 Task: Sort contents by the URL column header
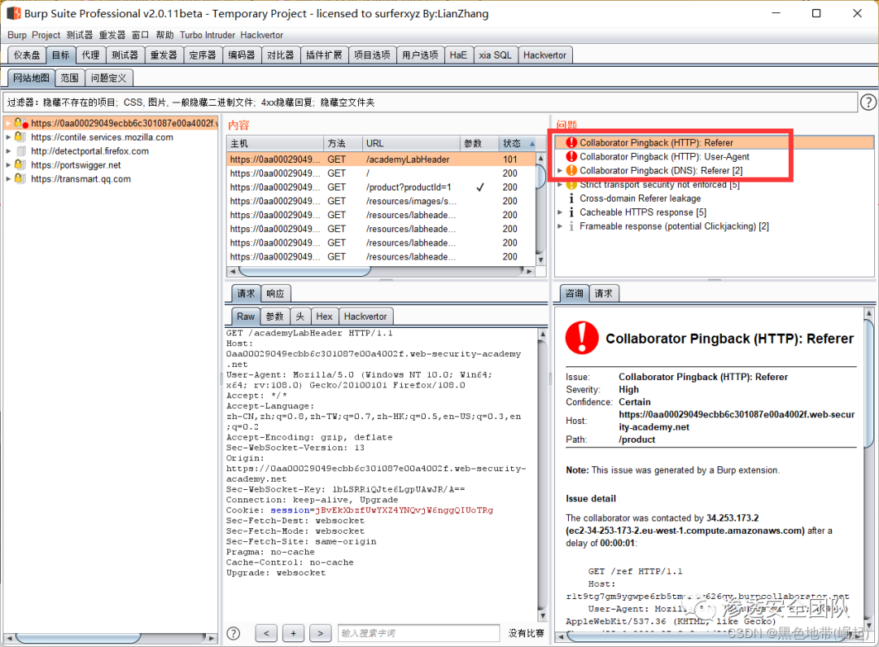[x=411, y=143]
